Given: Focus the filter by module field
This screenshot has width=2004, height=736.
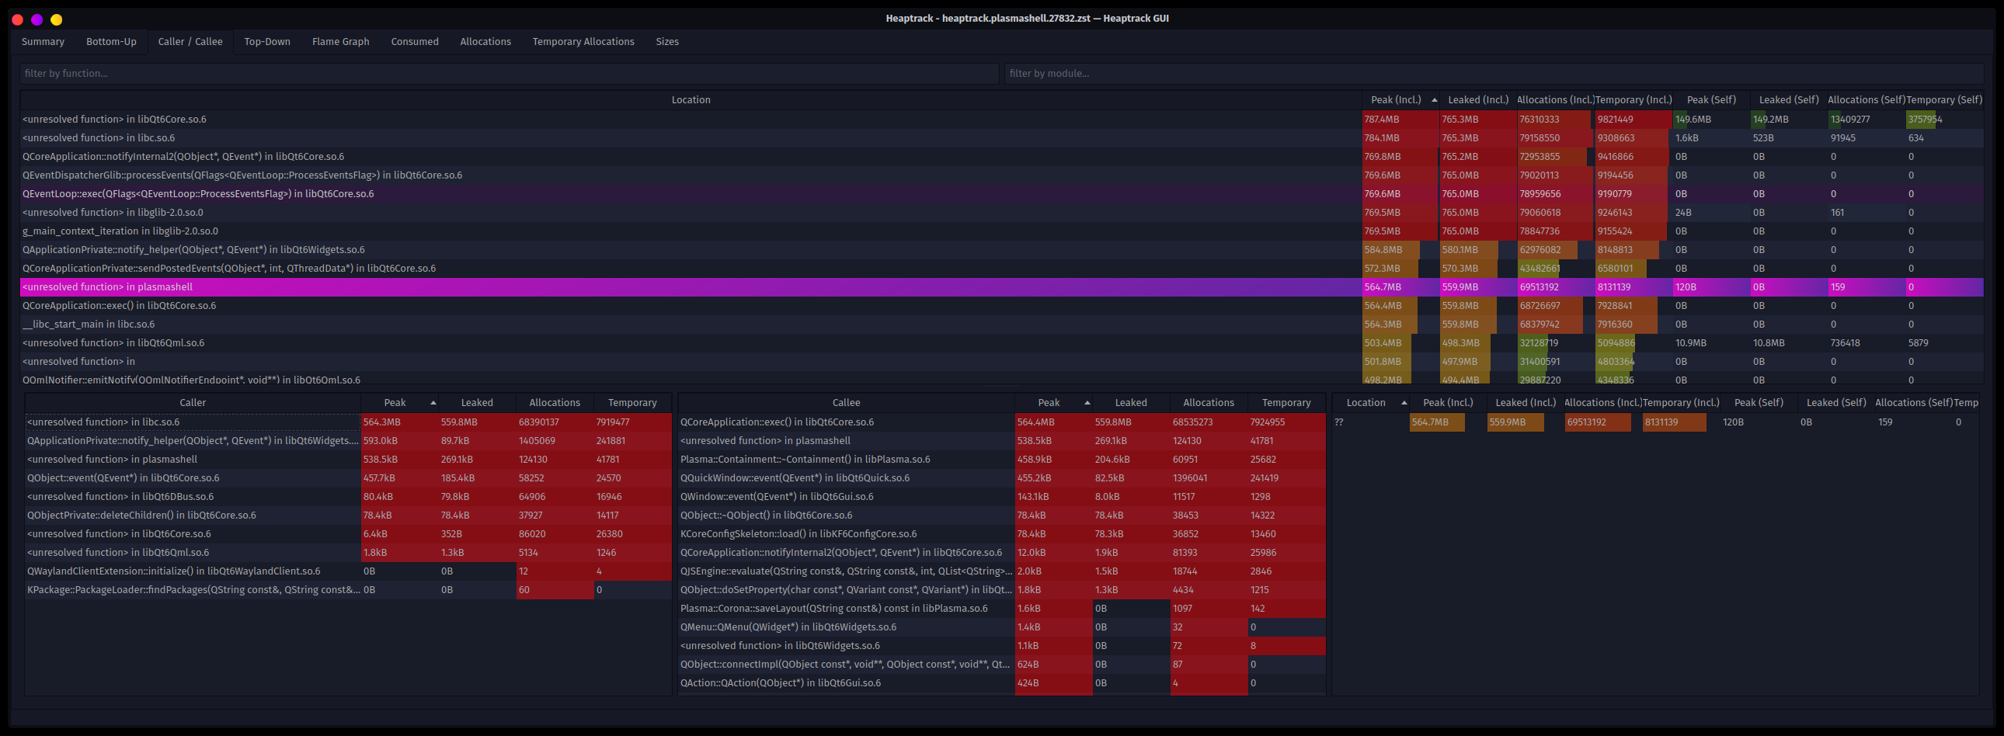Looking at the screenshot, I should tap(1494, 74).
